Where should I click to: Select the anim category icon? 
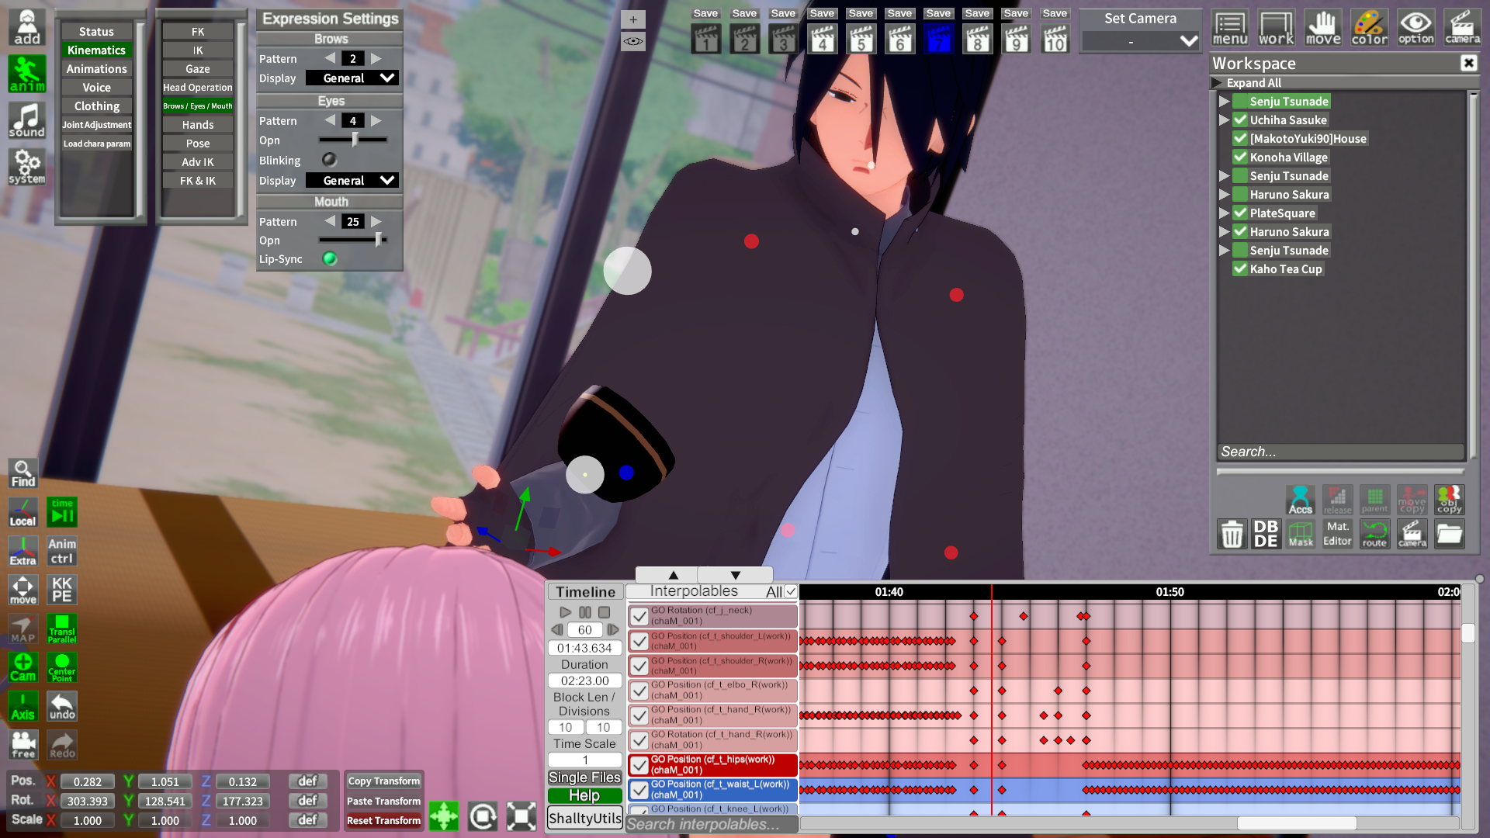coord(27,74)
